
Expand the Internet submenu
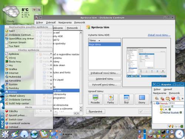click(29, 73)
